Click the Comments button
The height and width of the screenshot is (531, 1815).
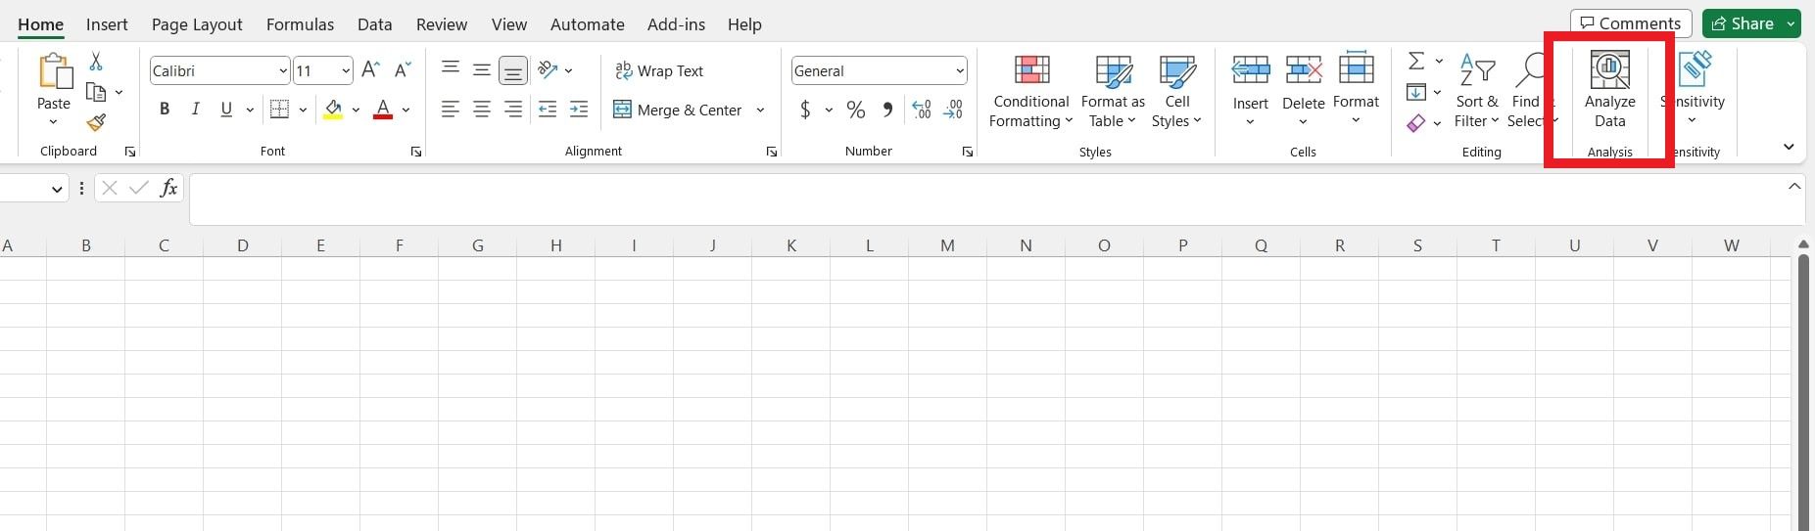1631,23
